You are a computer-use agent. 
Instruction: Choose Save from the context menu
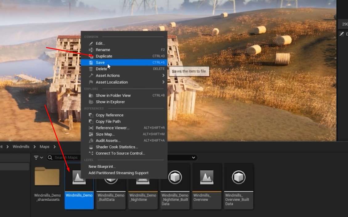100,63
